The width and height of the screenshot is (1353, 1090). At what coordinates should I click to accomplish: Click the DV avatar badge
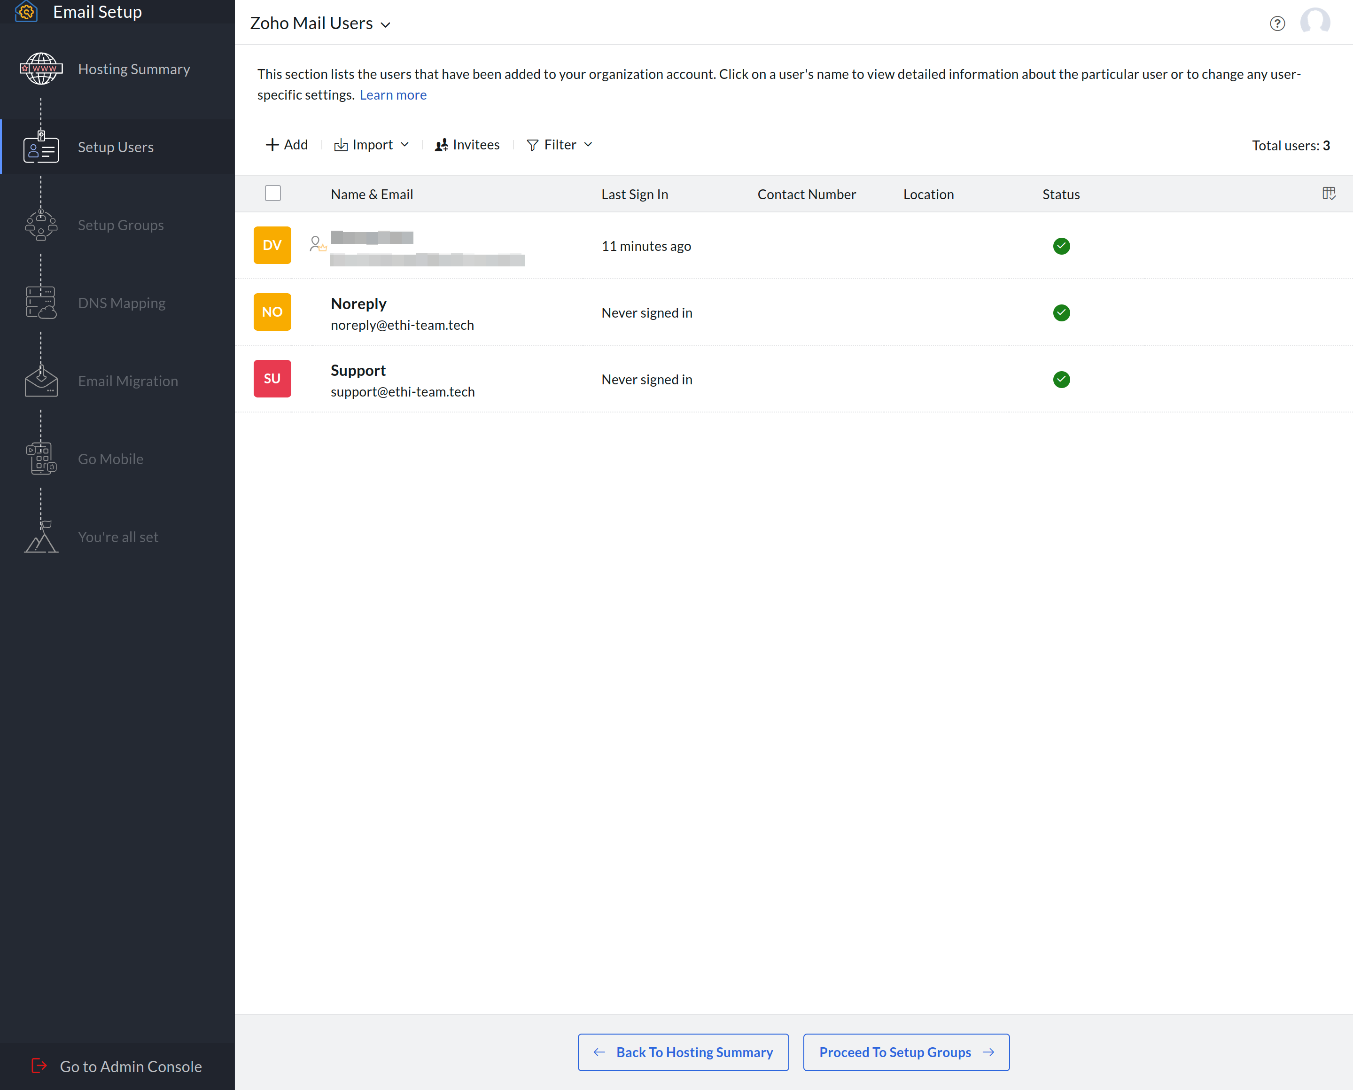(272, 245)
